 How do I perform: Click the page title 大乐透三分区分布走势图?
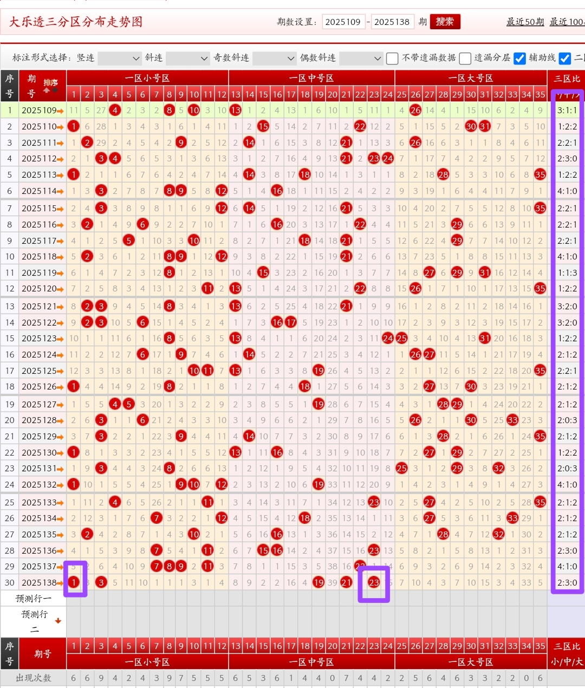click(x=76, y=22)
